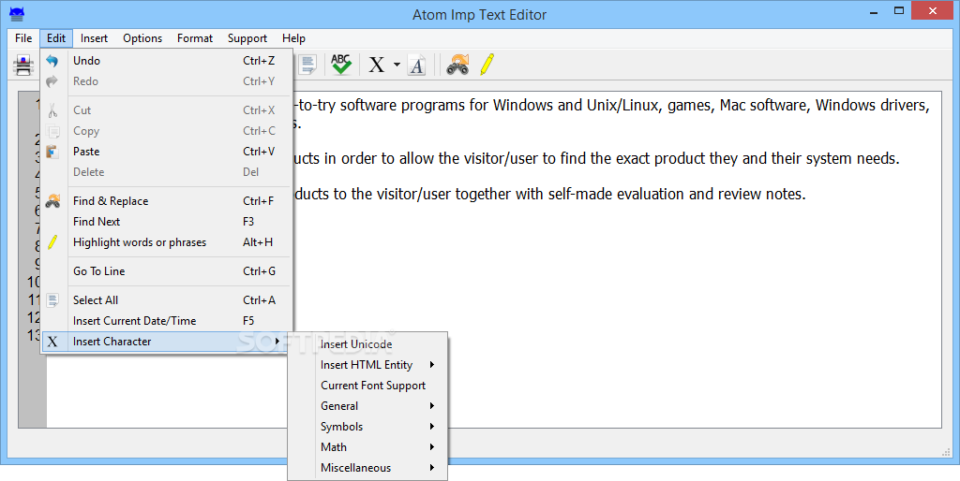Image resolution: width=960 pixels, height=481 pixels.
Task: Close the open Edit menu
Action: (56, 38)
